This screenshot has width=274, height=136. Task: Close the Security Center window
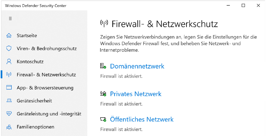point(258,5)
